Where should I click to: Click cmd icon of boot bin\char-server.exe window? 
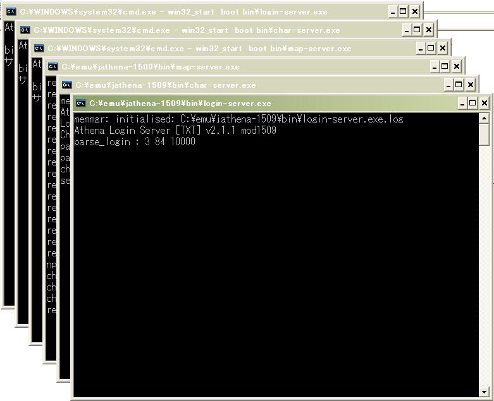click(x=25, y=30)
